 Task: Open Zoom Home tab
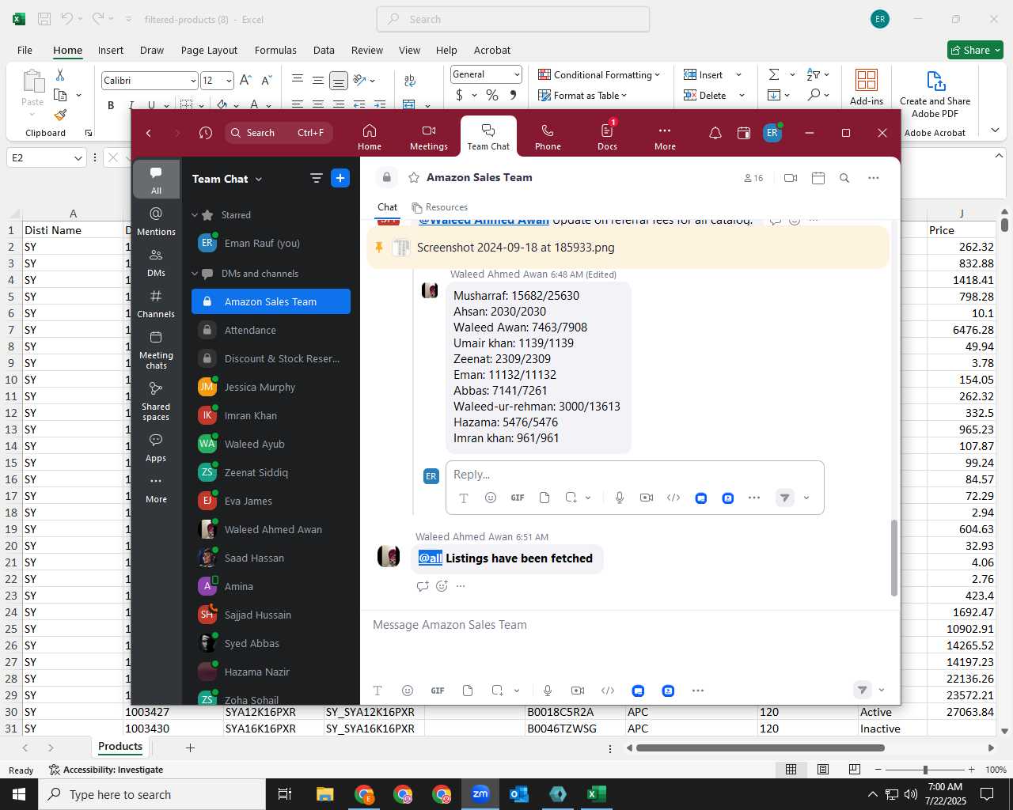click(x=369, y=137)
